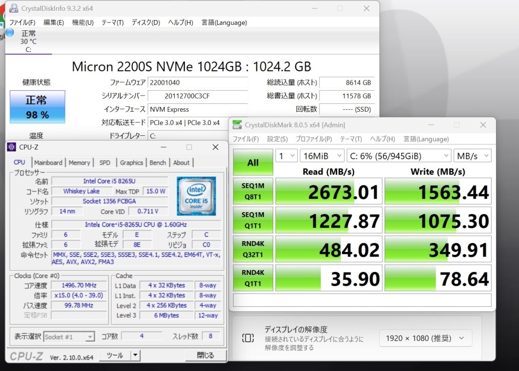Open the 言語(Language) menu in CrystalDiskInfo
This screenshot has width=519, height=371.
tap(224, 23)
